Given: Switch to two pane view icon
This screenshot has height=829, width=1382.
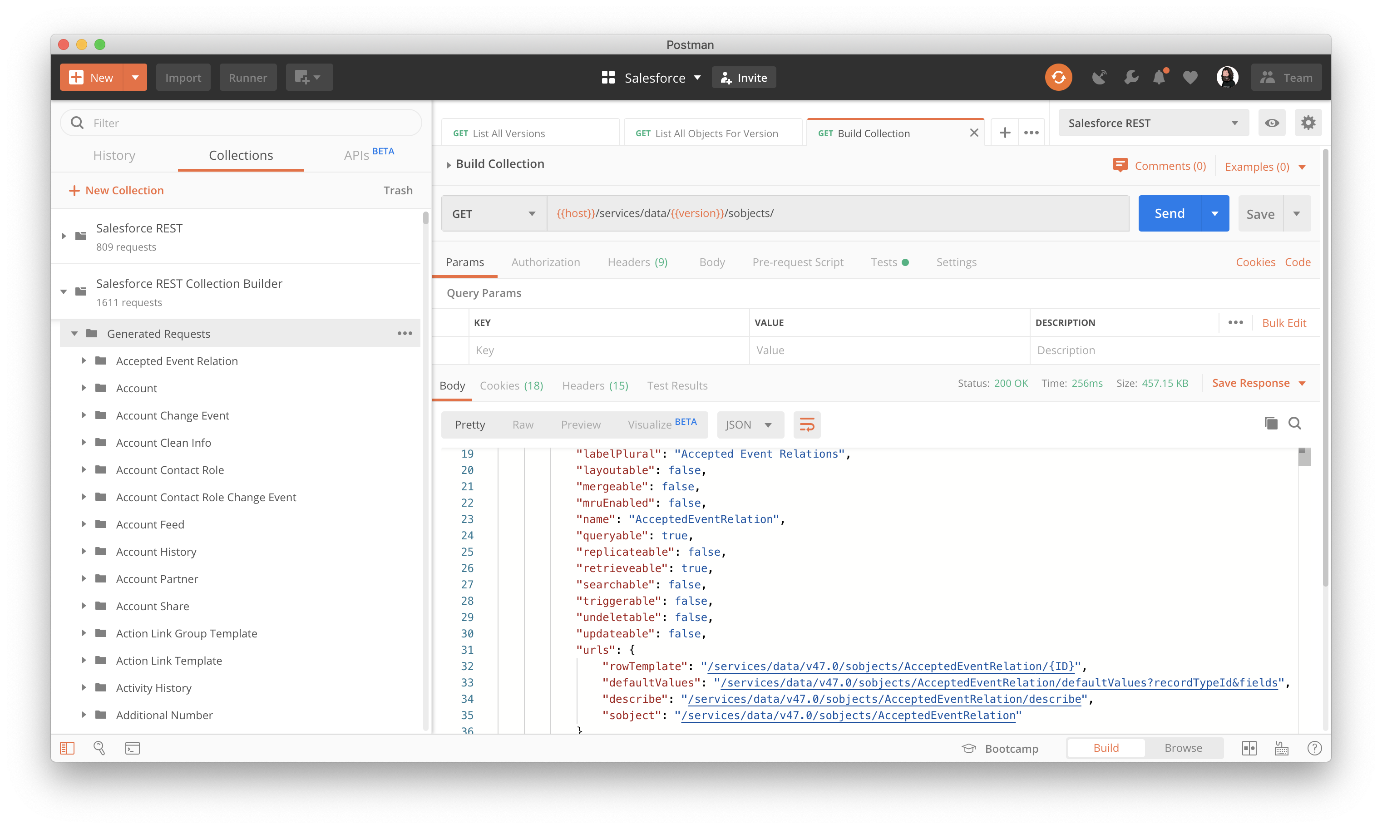Looking at the screenshot, I should [1249, 748].
